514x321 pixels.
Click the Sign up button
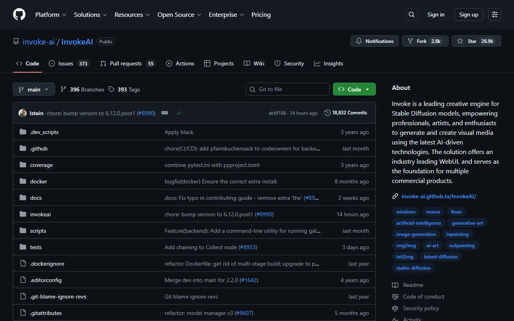click(469, 14)
